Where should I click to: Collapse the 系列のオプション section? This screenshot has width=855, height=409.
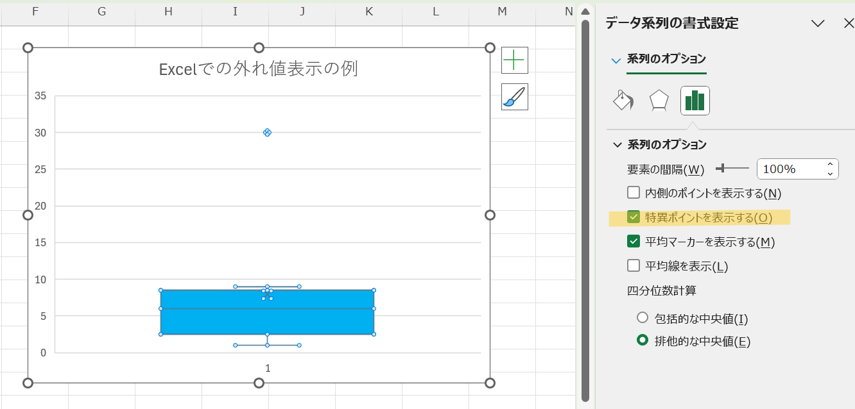point(617,145)
